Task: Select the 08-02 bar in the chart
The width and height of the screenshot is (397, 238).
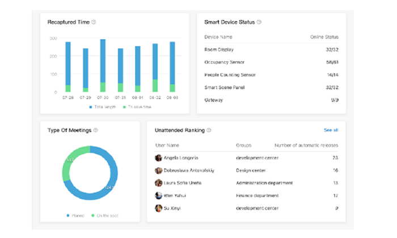Action: (155, 68)
